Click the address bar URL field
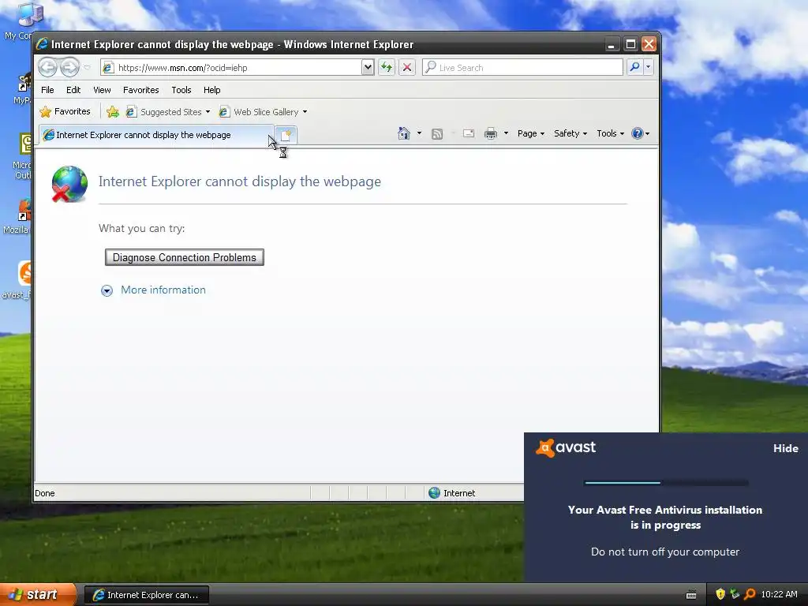This screenshot has height=606, width=808. click(x=231, y=68)
